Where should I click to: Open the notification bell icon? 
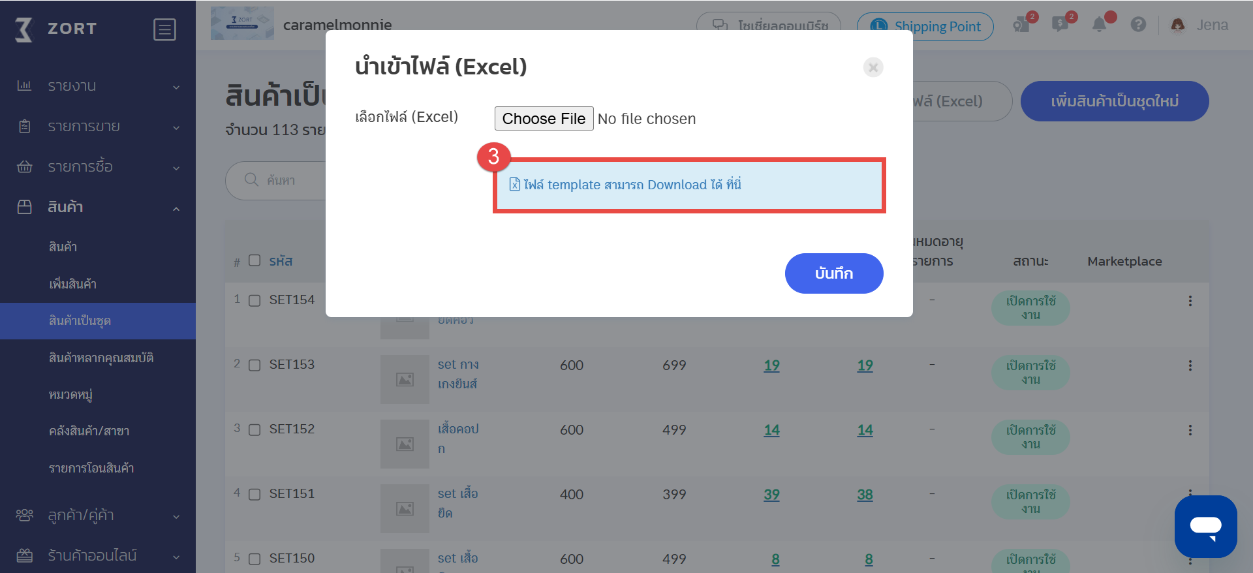[1100, 25]
